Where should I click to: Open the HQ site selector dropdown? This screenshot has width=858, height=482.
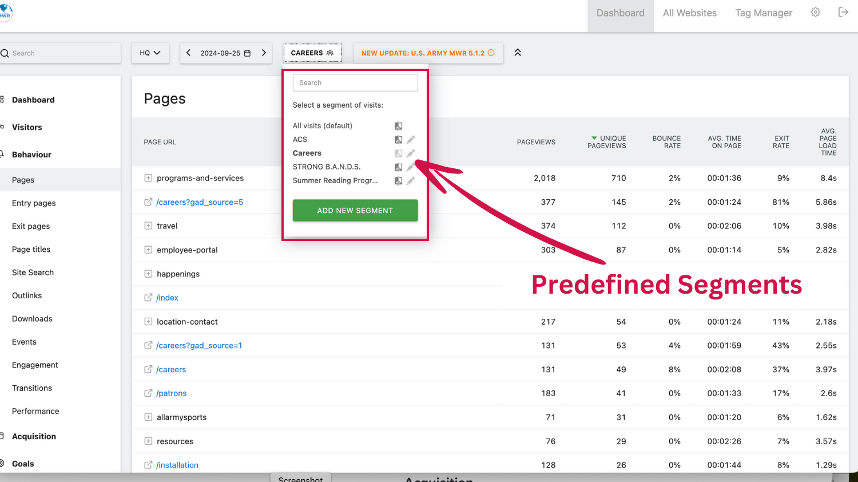(x=150, y=53)
